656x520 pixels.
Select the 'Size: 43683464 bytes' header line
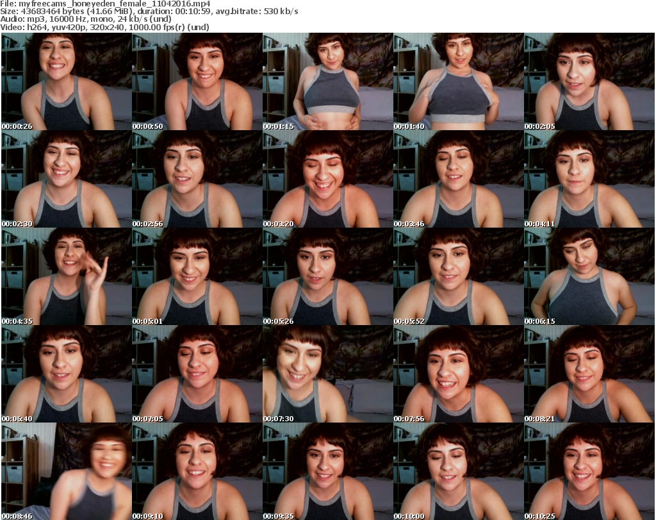149,12
